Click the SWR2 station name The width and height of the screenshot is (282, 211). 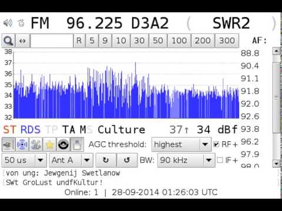coord(231,23)
